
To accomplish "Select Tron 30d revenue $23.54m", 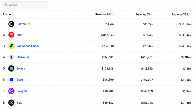I will pyautogui.click(x=185, y=35).
